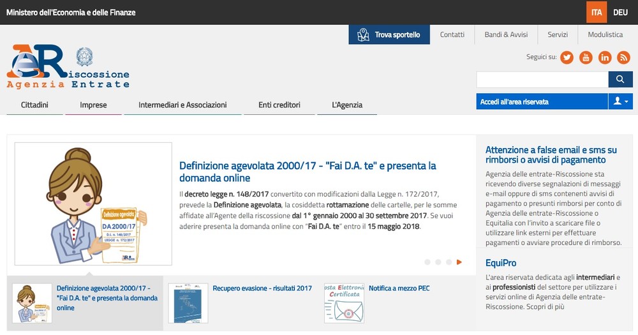Click the orange carousel play arrow

click(459, 262)
